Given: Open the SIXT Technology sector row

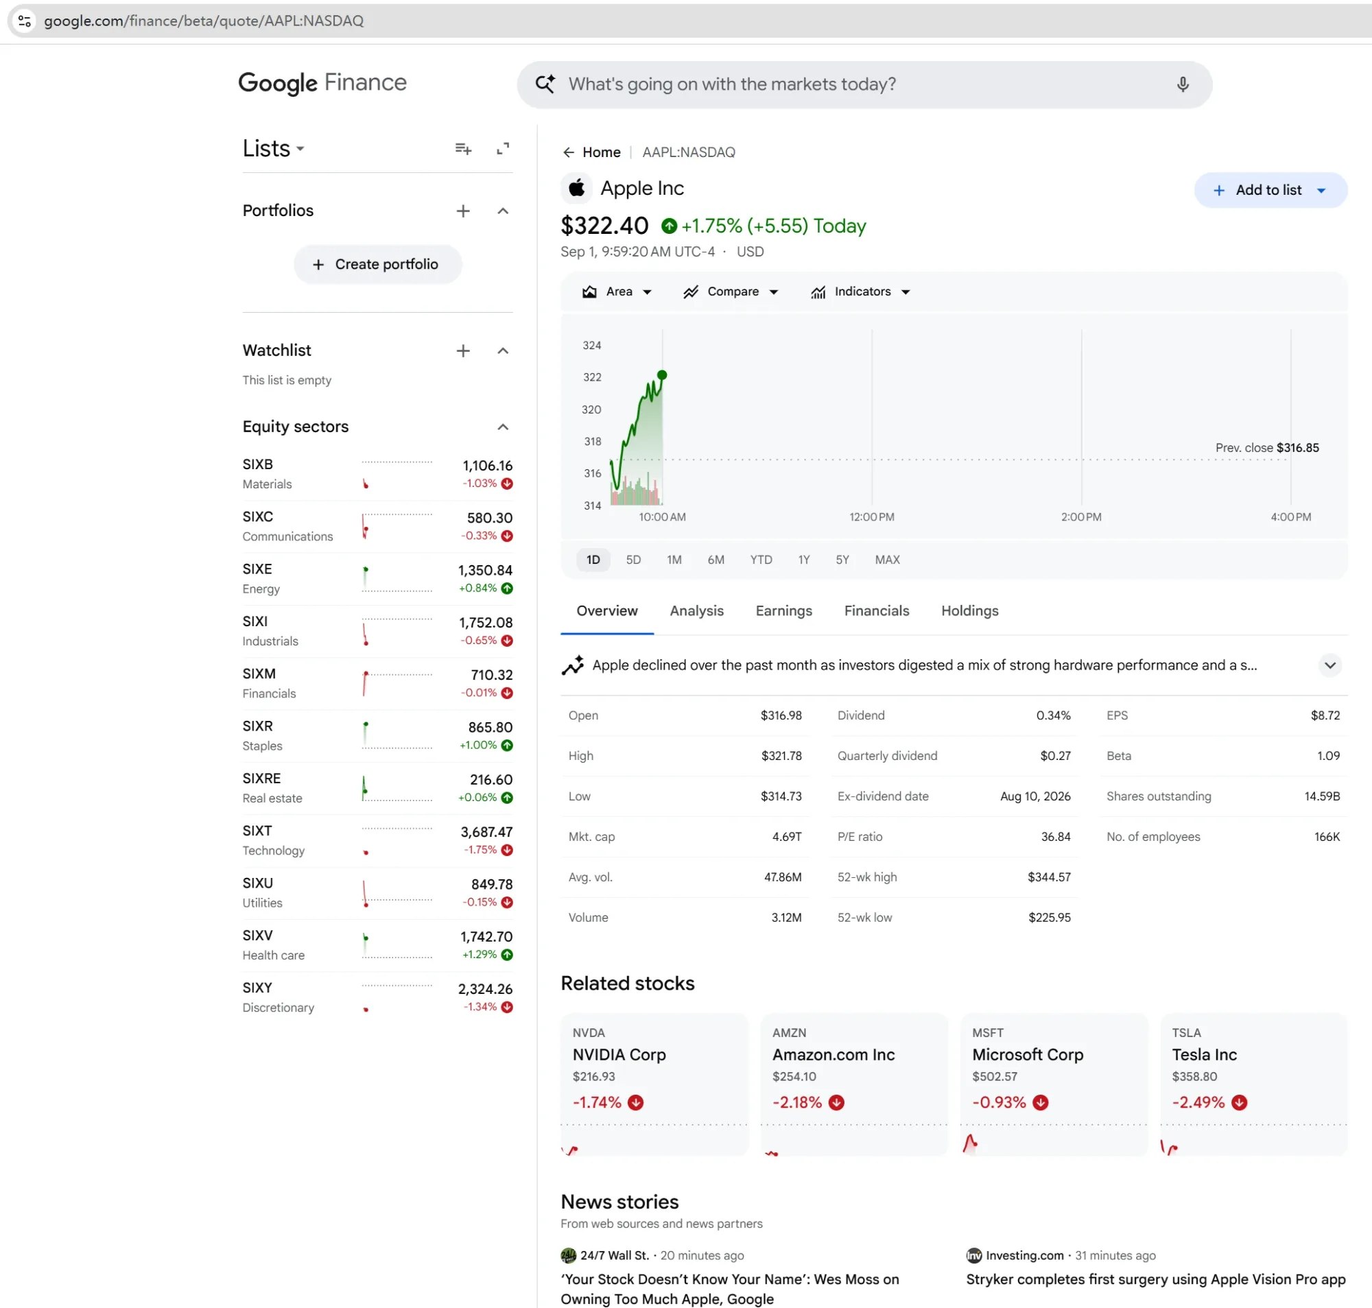Looking at the screenshot, I should [x=377, y=841].
